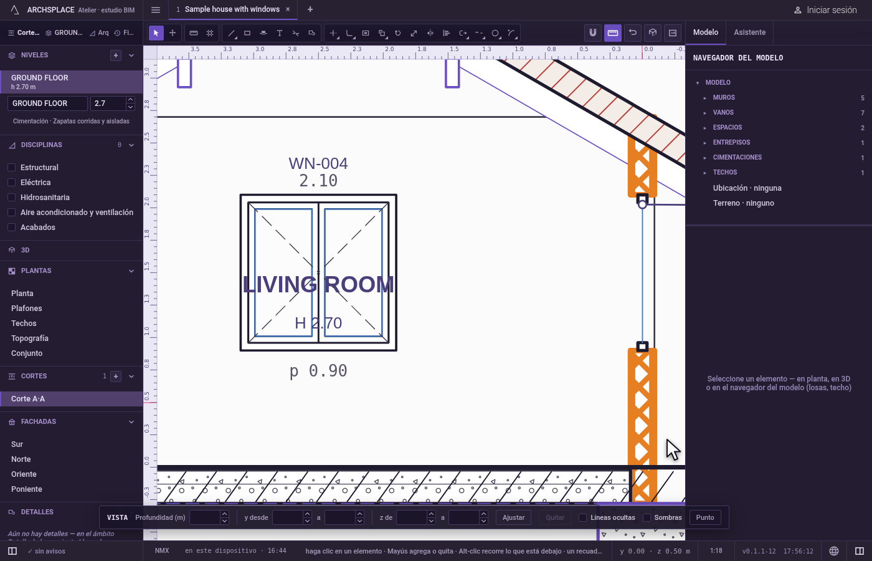Collapse the Plantas section chevron
Image resolution: width=872 pixels, height=561 pixels.
coord(131,271)
